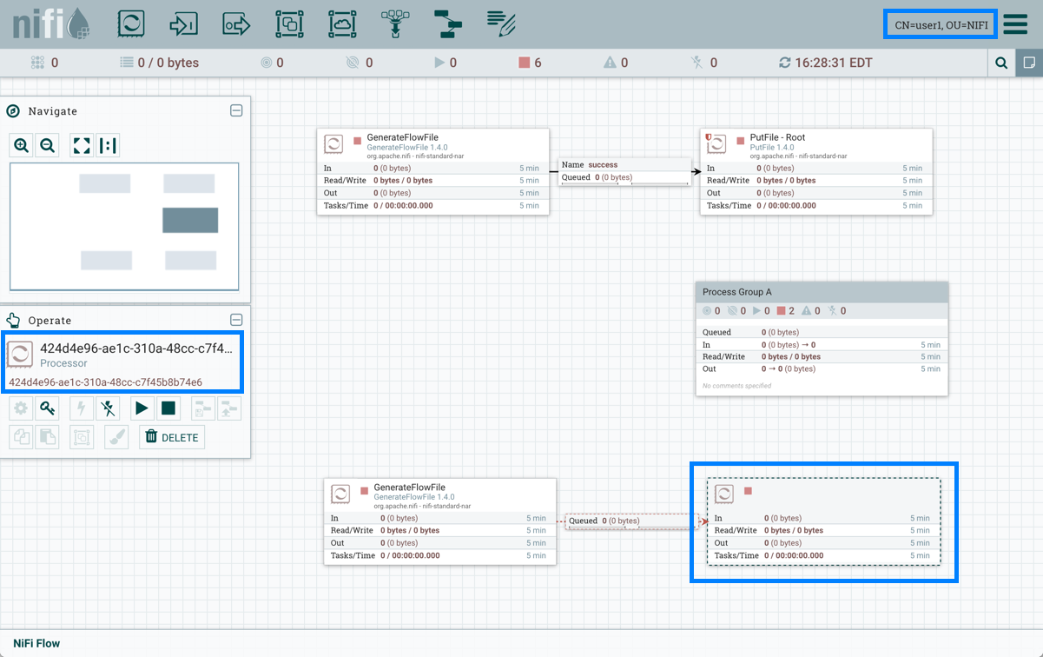Viewport: 1043px width, 657px height.
Task: Choose the Remote Process Group icon
Action: [x=342, y=24]
